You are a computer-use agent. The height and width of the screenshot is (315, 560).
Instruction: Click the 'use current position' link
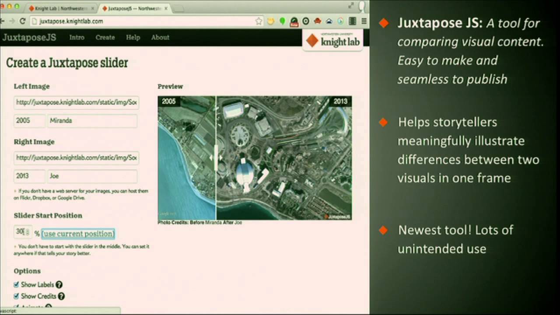[78, 234]
